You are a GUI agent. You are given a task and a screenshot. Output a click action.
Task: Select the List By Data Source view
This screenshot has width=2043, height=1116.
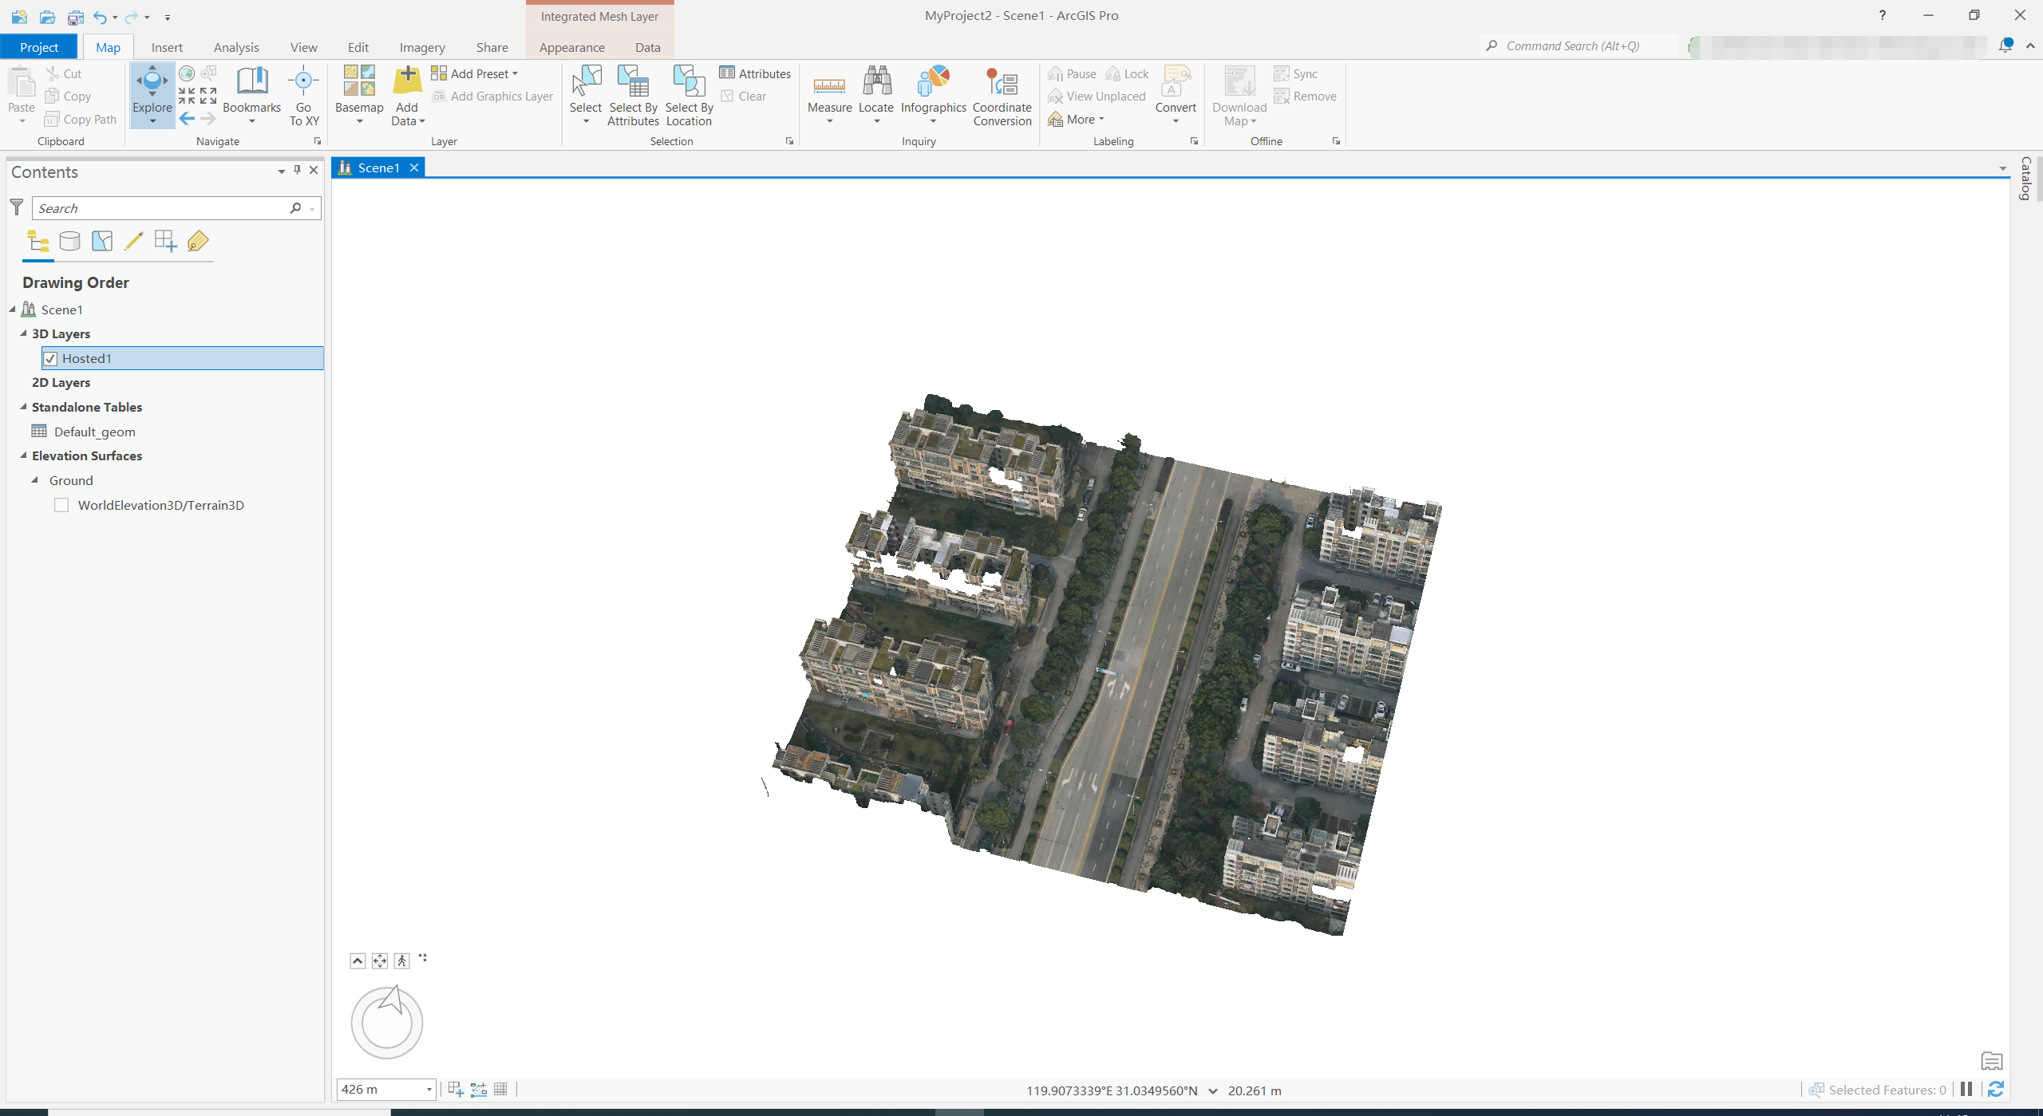coord(70,240)
